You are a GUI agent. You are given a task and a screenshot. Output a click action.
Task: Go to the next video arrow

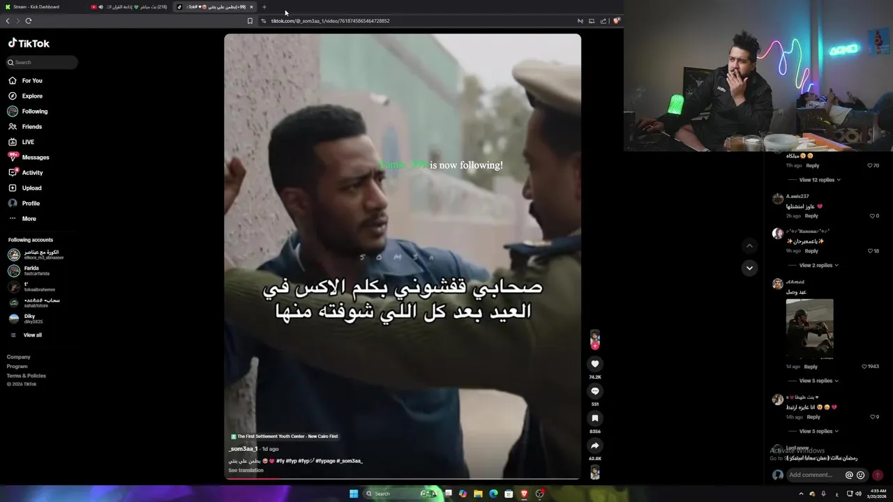749,268
